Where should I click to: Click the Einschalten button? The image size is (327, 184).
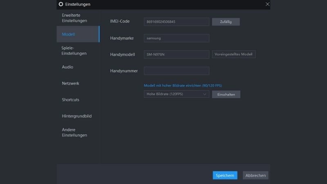(226, 94)
